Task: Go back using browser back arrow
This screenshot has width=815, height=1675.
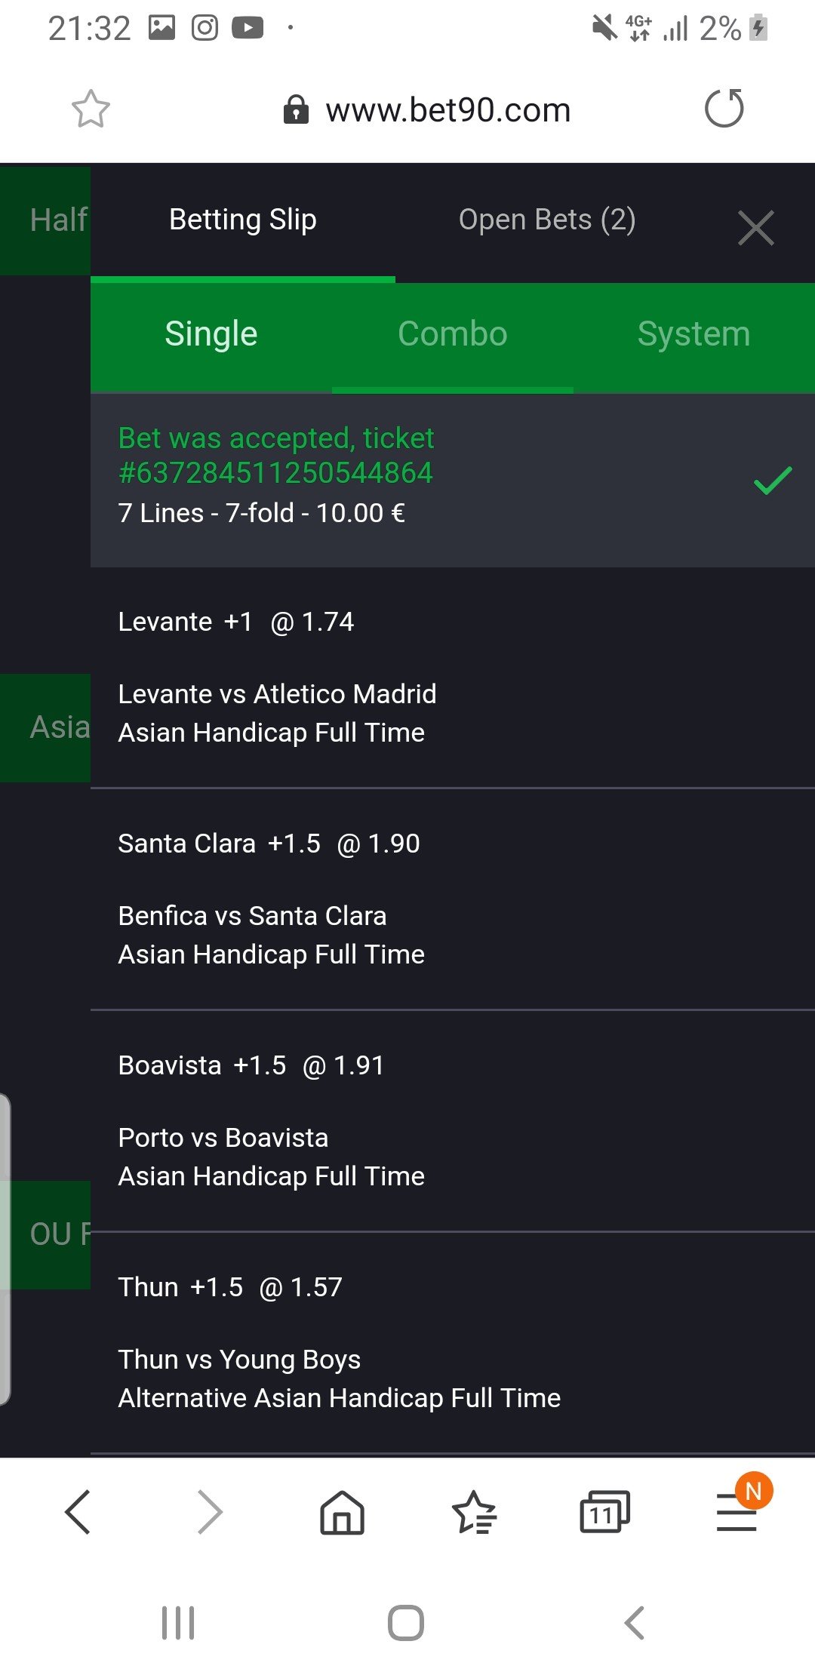Action: 78,1511
